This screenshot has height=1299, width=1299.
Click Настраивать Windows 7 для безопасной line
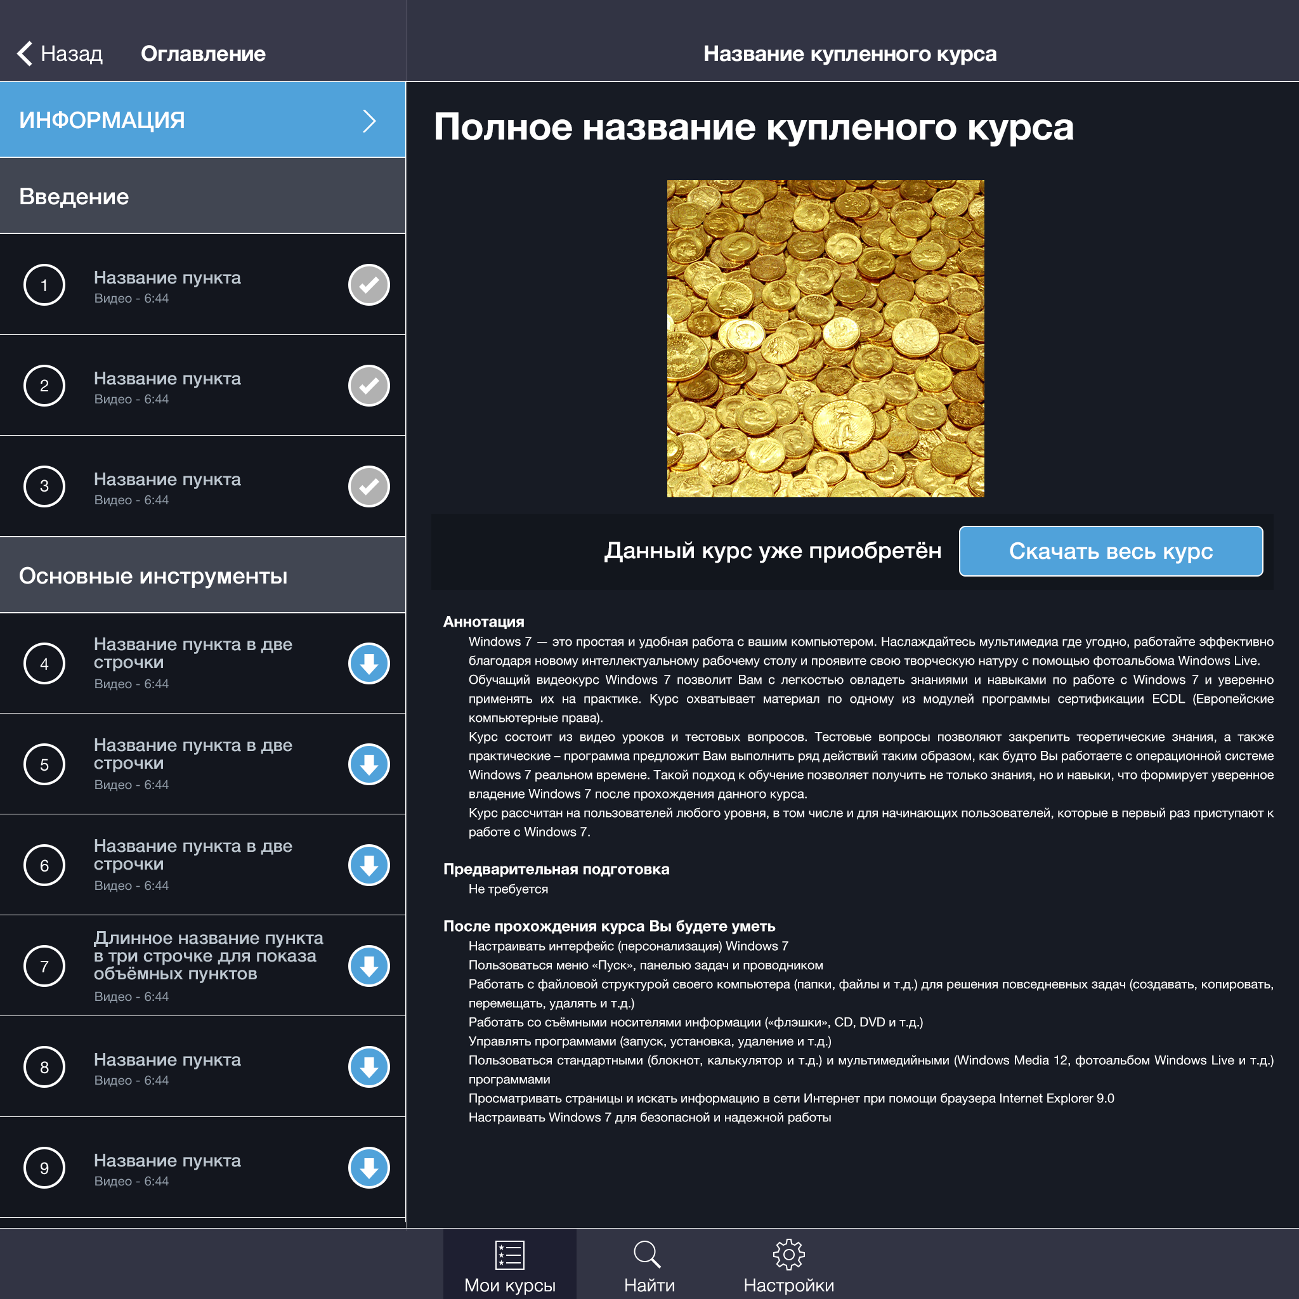[x=649, y=1118]
